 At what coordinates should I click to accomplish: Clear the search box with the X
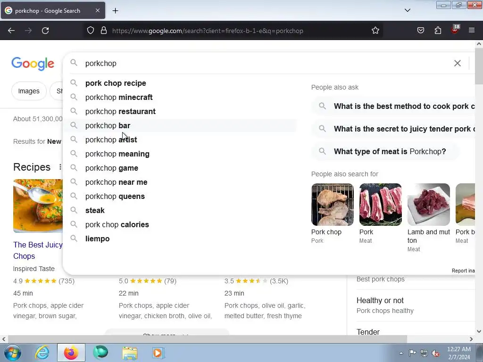(x=458, y=64)
